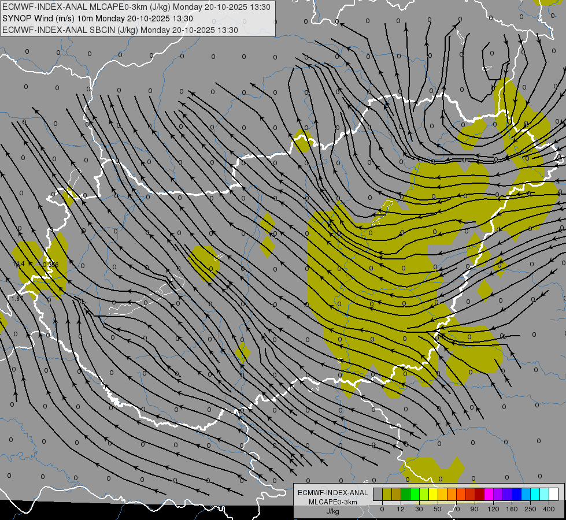Click the legend label 30
Image resolution: width=566 pixels, height=520 pixels.
tap(419, 509)
